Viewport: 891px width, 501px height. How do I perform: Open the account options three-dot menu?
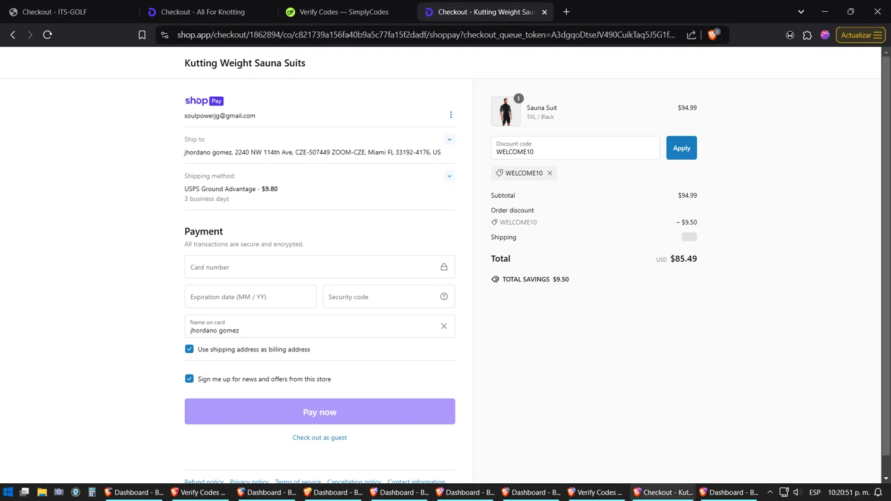(x=451, y=115)
